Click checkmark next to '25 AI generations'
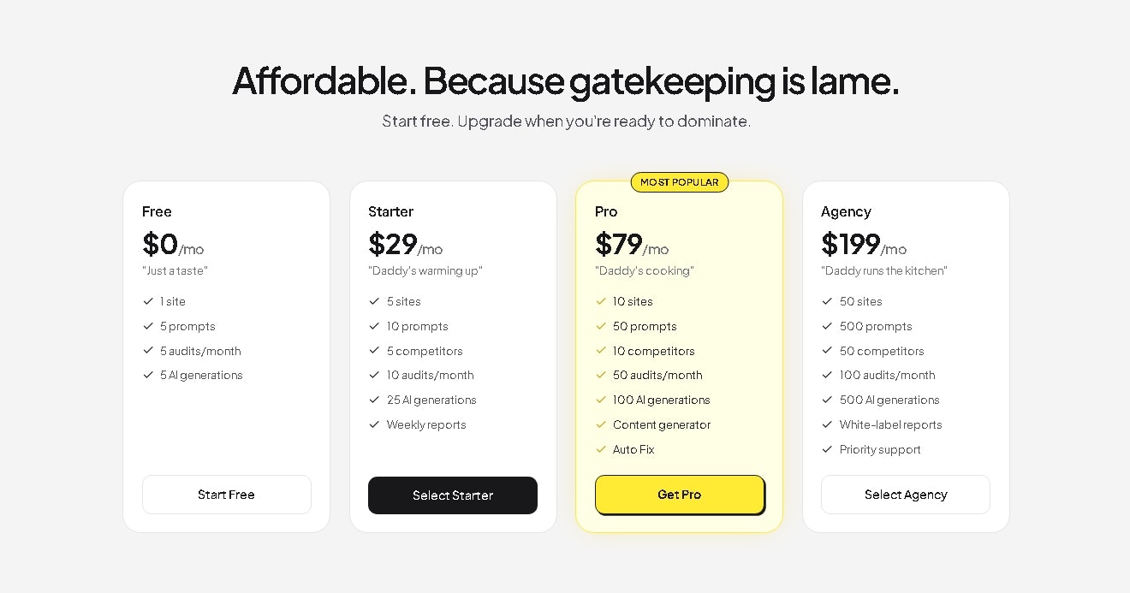This screenshot has height=593, width=1130. click(374, 400)
